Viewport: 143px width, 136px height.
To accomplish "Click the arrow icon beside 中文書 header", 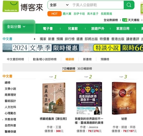I will (35, 39).
